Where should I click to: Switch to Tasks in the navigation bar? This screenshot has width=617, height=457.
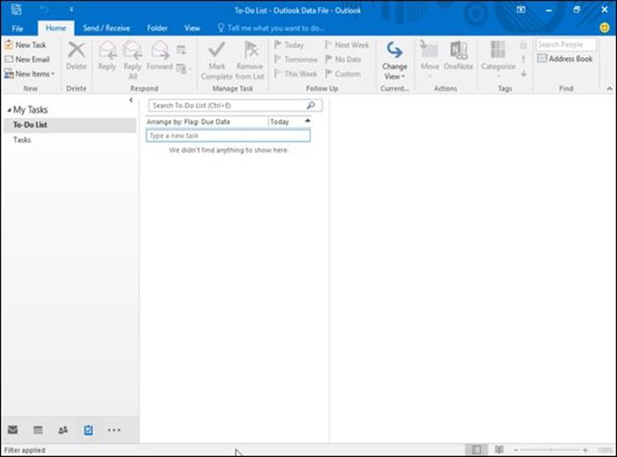[89, 430]
